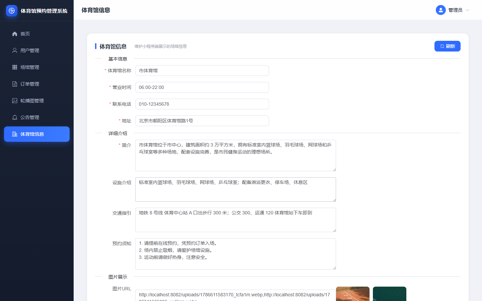
Task: Click the 体育馆信息 page title in header
Action: point(96,10)
